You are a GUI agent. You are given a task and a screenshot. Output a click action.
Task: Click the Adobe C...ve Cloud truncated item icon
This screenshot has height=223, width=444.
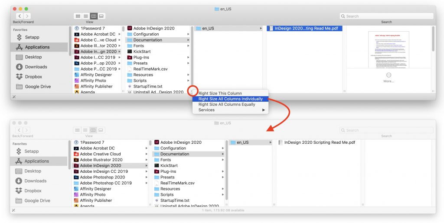pos(76,40)
